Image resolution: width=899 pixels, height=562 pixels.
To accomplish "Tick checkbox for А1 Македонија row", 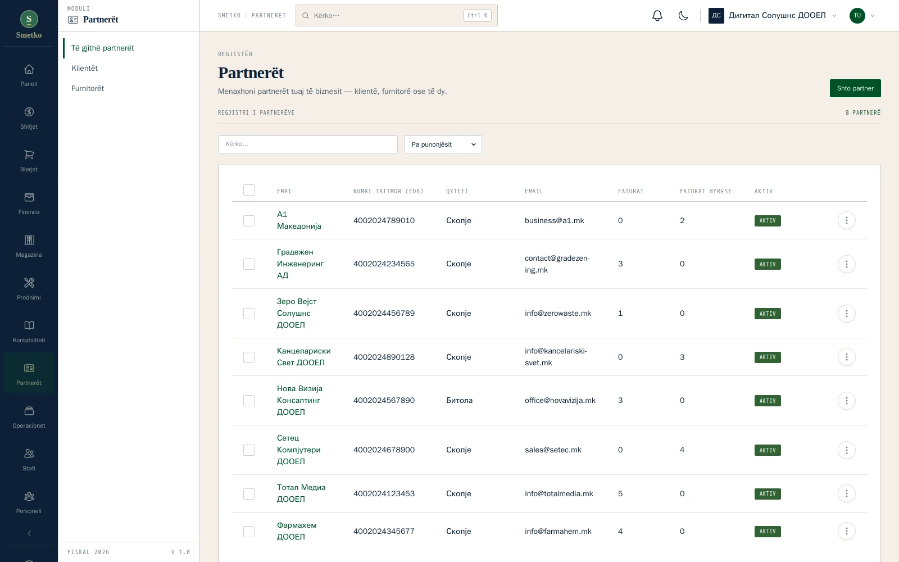I will [249, 221].
